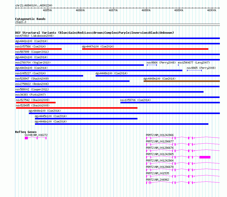Screen dimensions: 227x197
Task: Select the esv2758822 (Redon2006) label
Action: (32, 84)
